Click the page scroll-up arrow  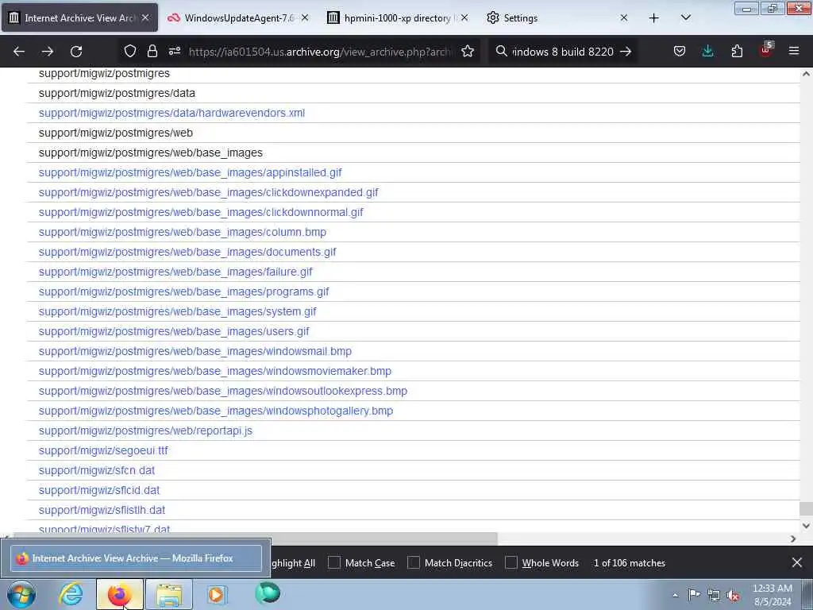806,74
